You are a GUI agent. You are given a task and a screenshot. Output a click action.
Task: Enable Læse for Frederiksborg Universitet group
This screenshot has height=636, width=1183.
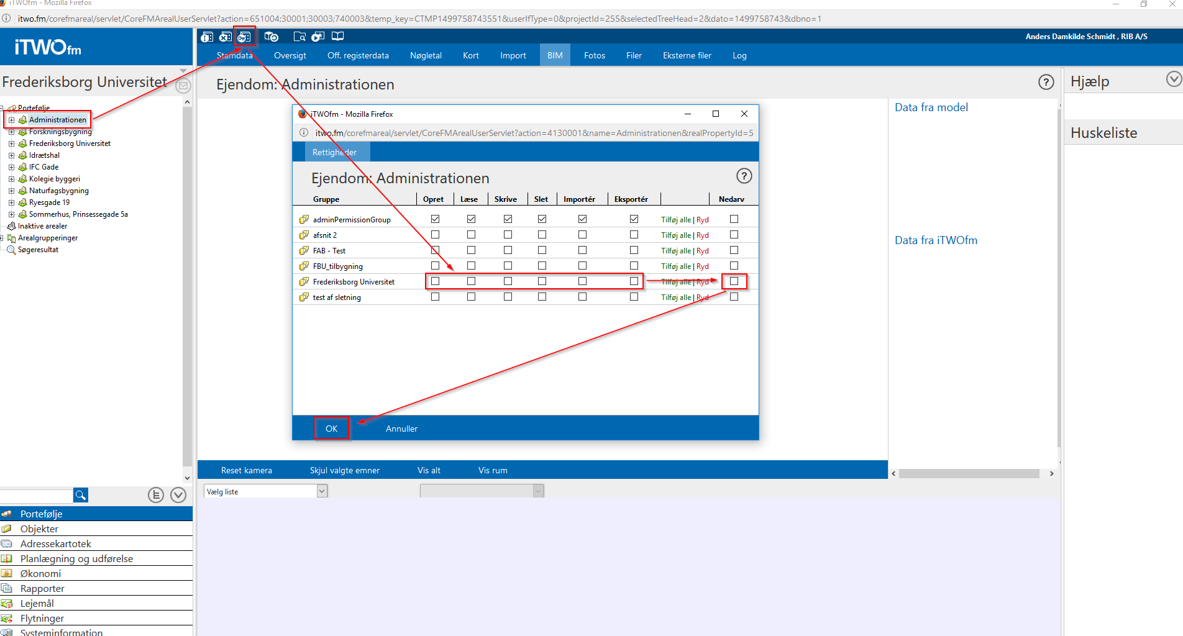pyautogui.click(x=471, y=281)
